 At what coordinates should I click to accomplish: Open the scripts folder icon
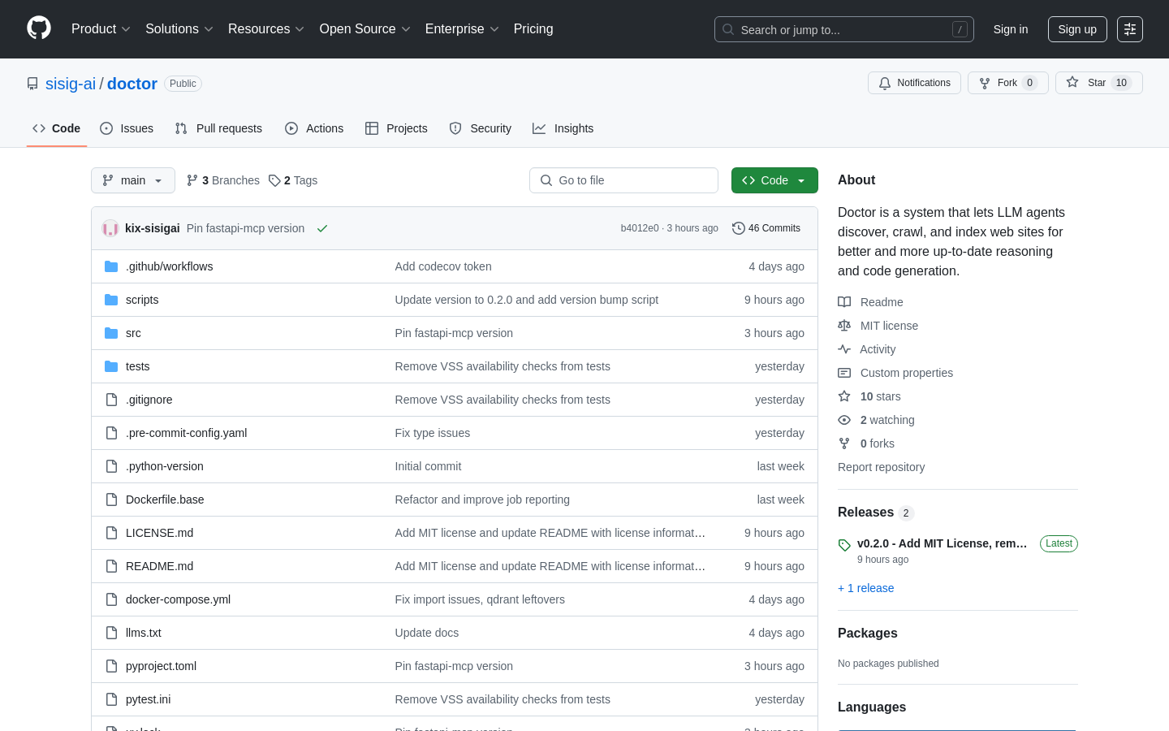coord(111,300)
